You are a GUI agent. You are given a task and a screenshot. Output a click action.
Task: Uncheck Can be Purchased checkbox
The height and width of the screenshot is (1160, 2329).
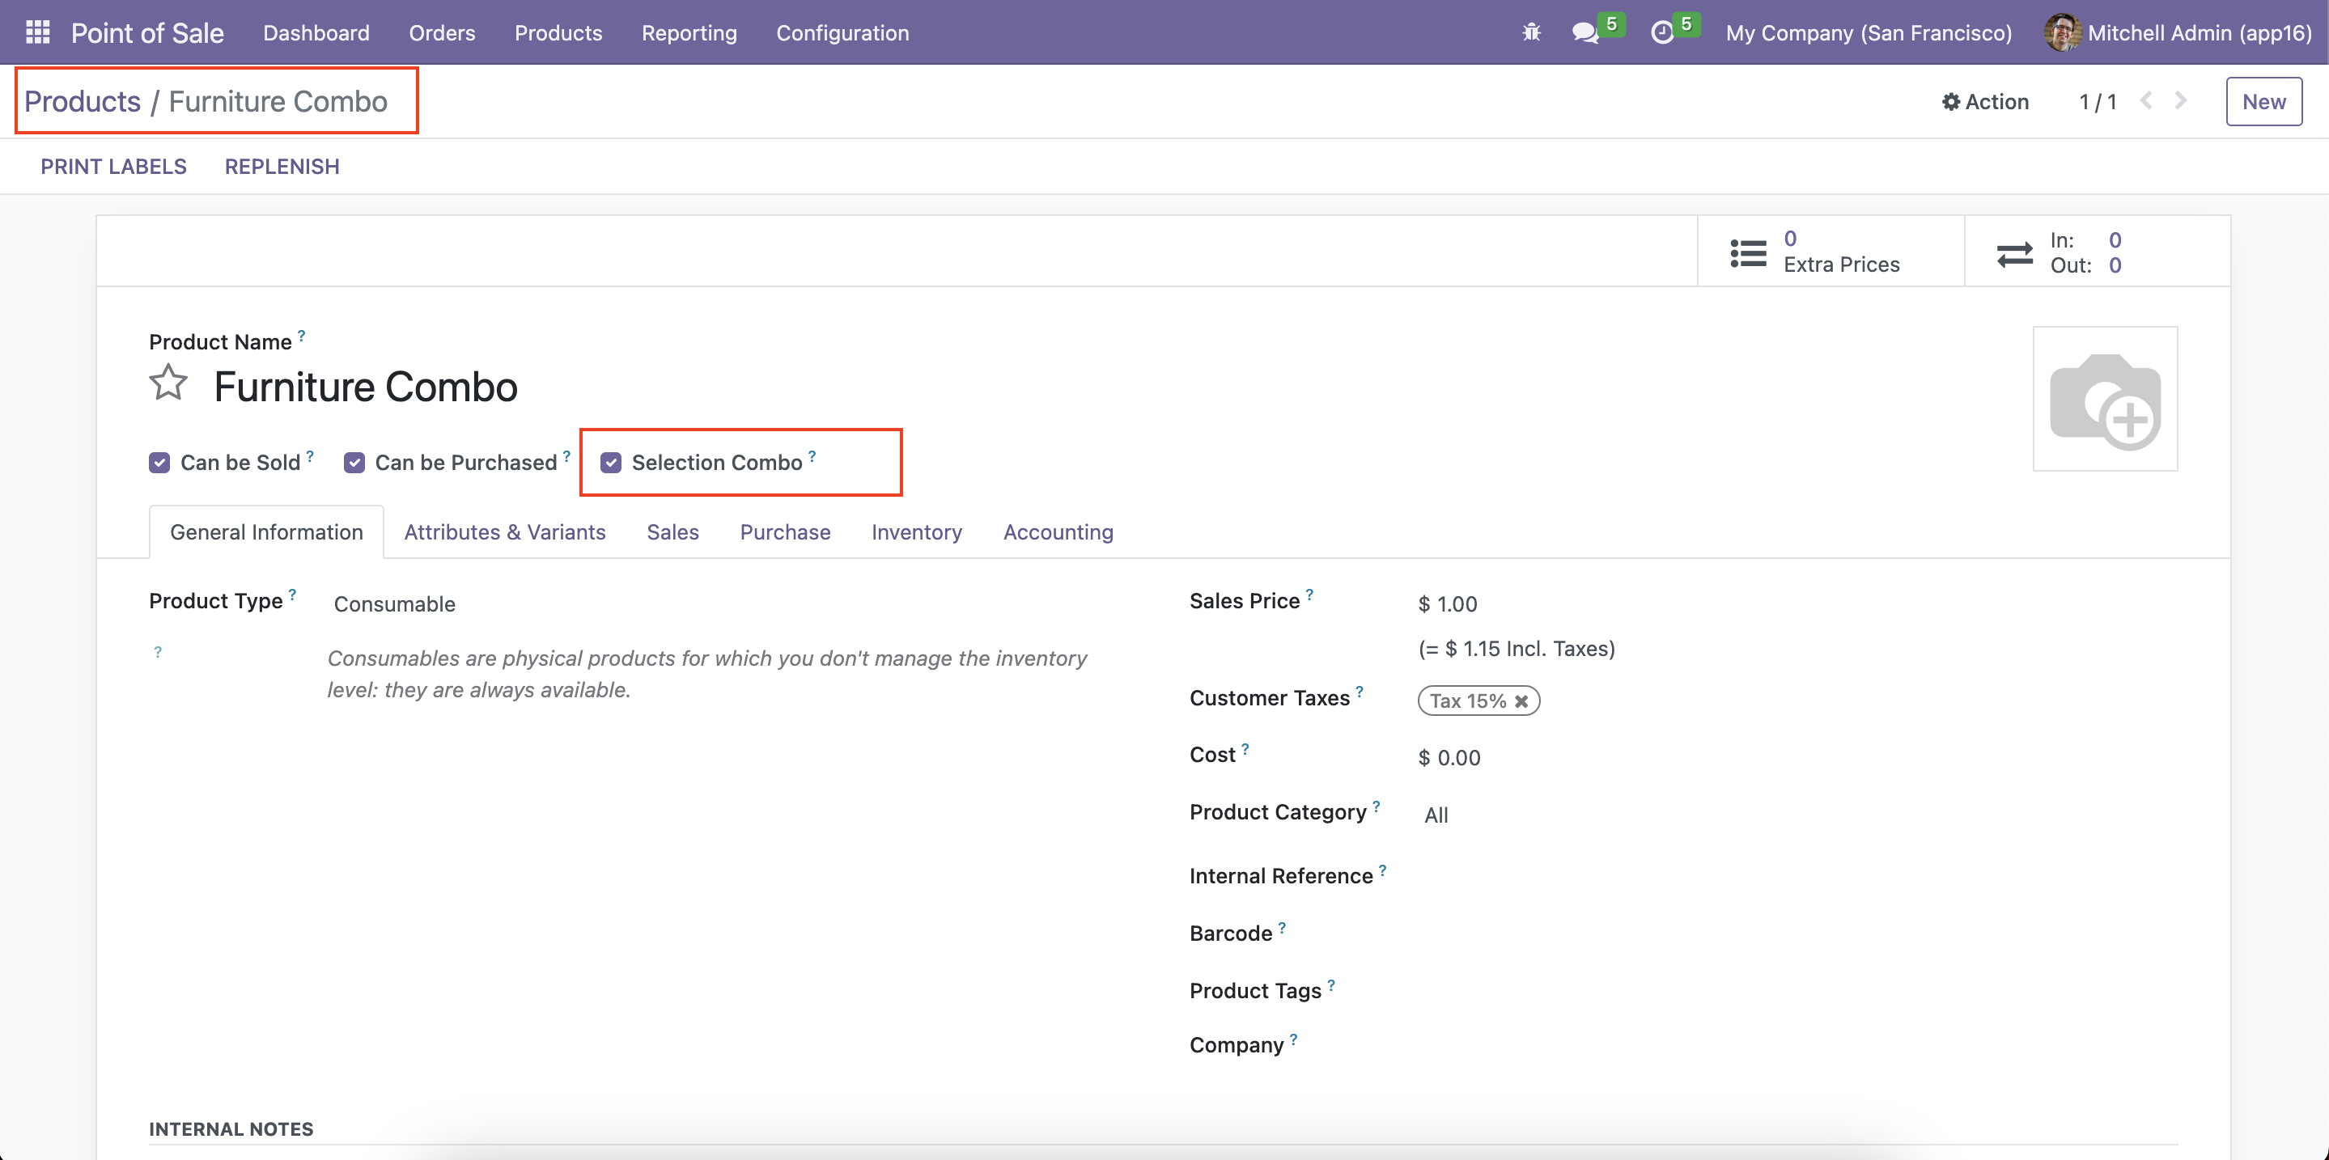point(354,463)
